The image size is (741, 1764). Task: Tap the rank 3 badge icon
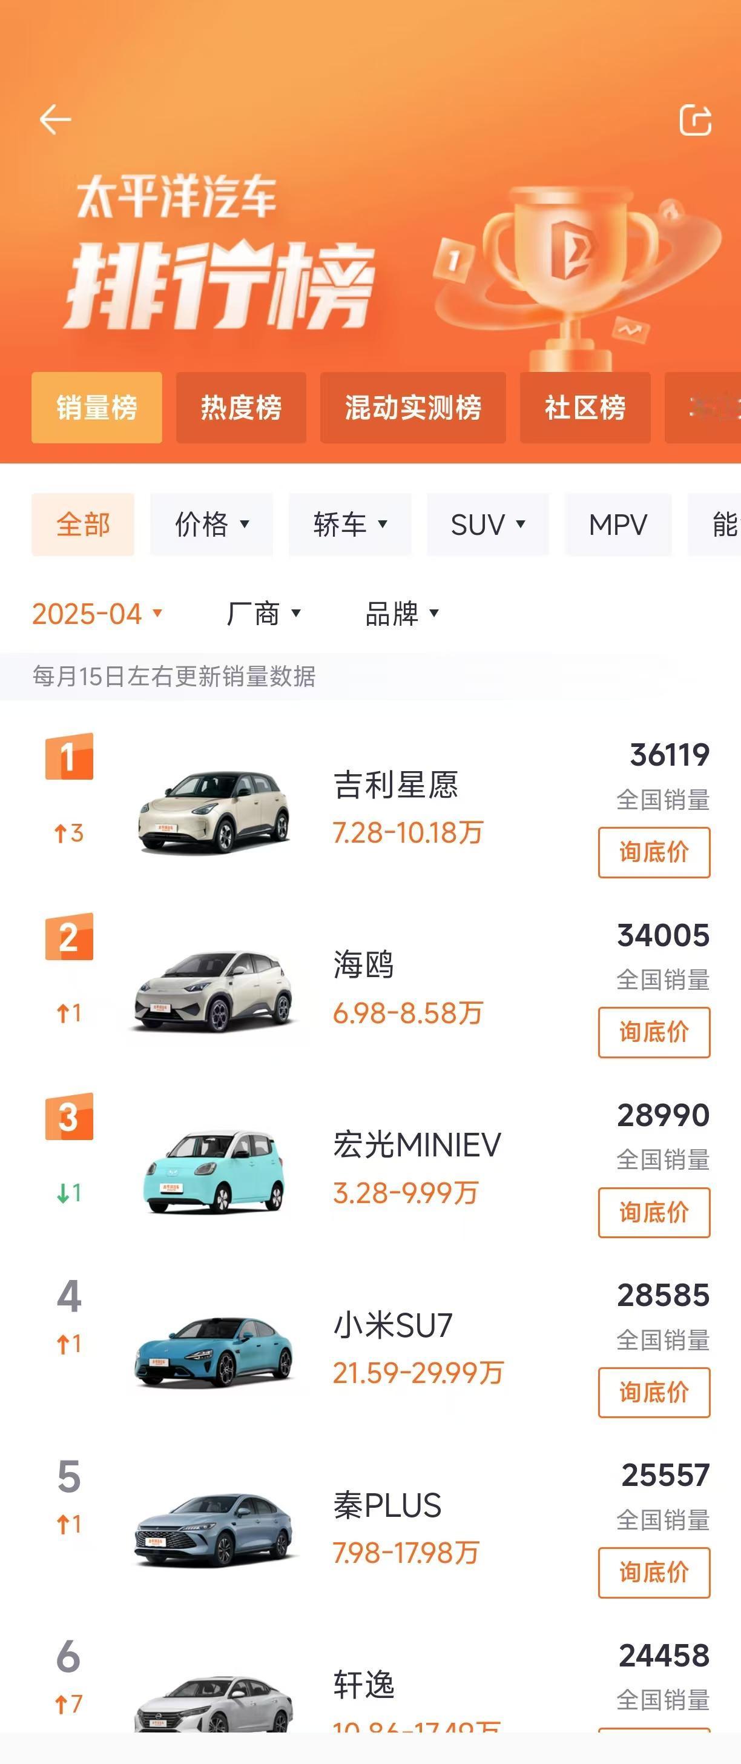69,1117
